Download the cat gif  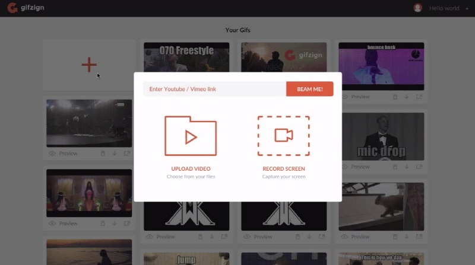click(x=407, y=237)
